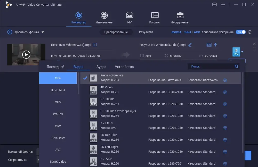Select the MOV format in the sidebar
Viewport: 258px width, 167px height.
(58, 102)
